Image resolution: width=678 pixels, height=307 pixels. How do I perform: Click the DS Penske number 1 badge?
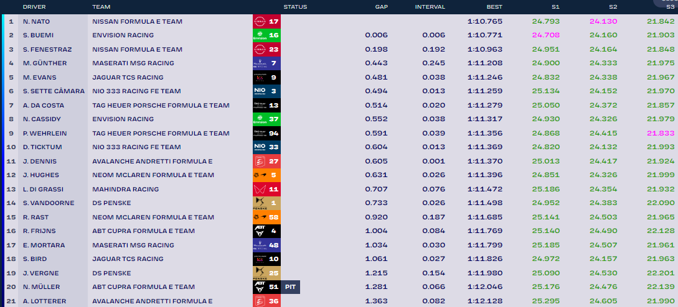[x=266, y=203]
